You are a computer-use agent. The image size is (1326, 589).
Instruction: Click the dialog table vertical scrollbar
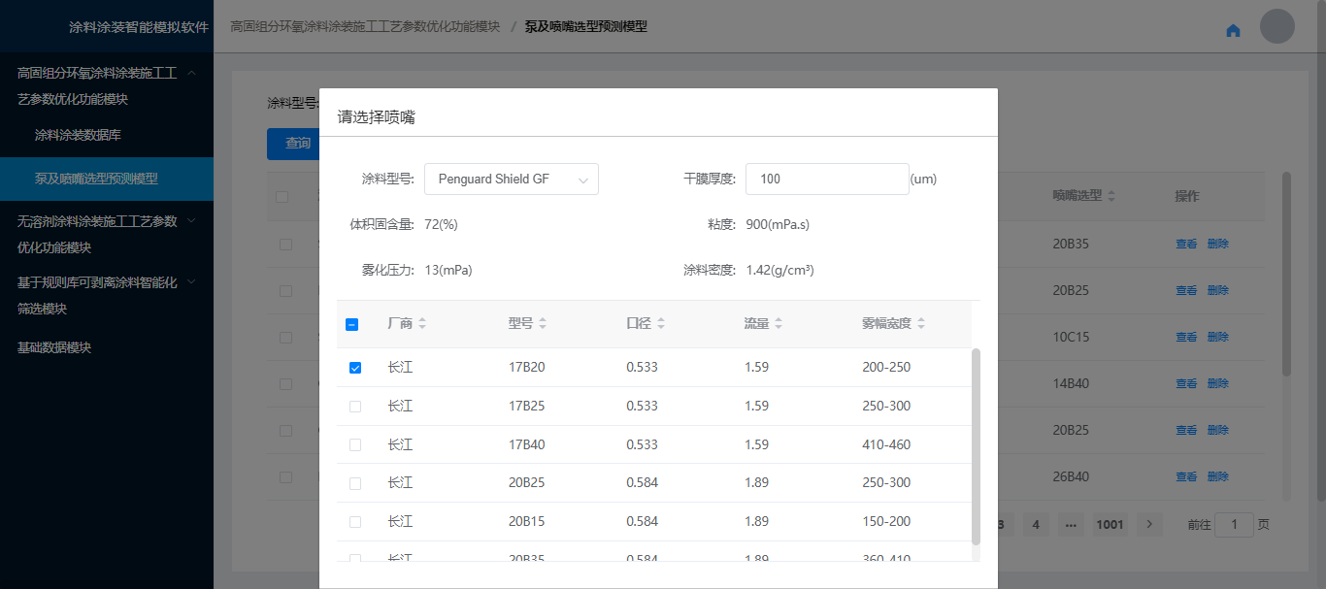coord(976,446)
